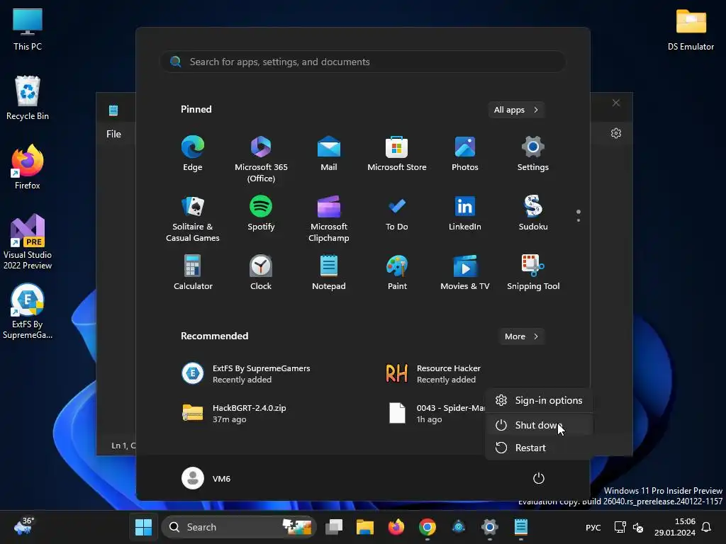Open Microsoft Clipchamp
726x544 pixels.
tap(329, 219)
